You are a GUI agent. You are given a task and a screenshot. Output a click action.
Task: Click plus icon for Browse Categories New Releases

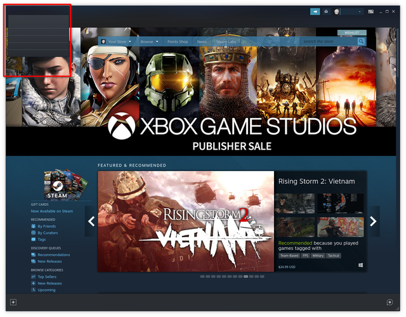point(34,283)
